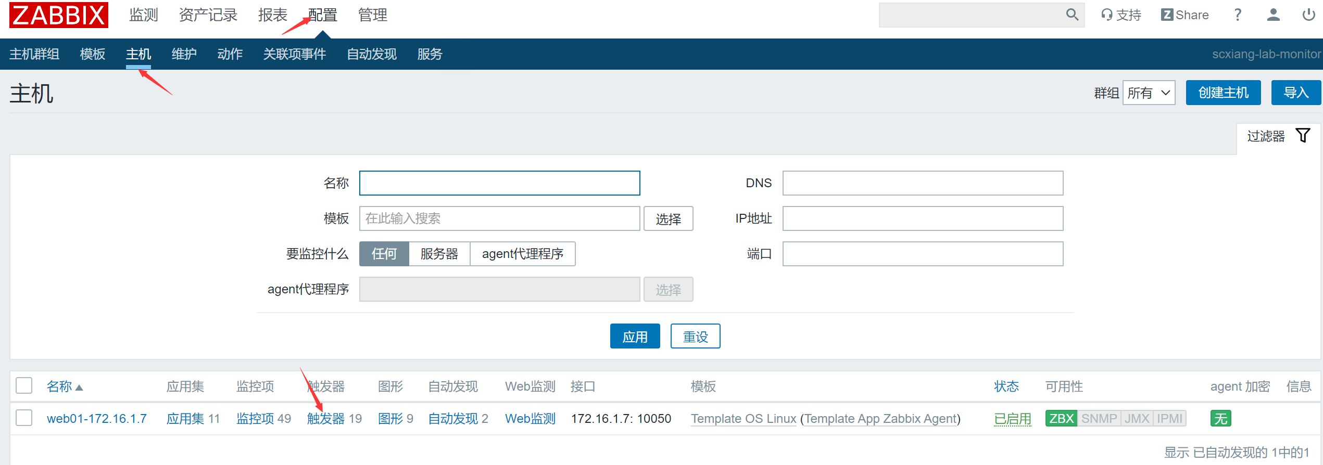Screen dimensions: 1323x465
Task: Click the SNMP availability badge
Action: pos(1099,418)
